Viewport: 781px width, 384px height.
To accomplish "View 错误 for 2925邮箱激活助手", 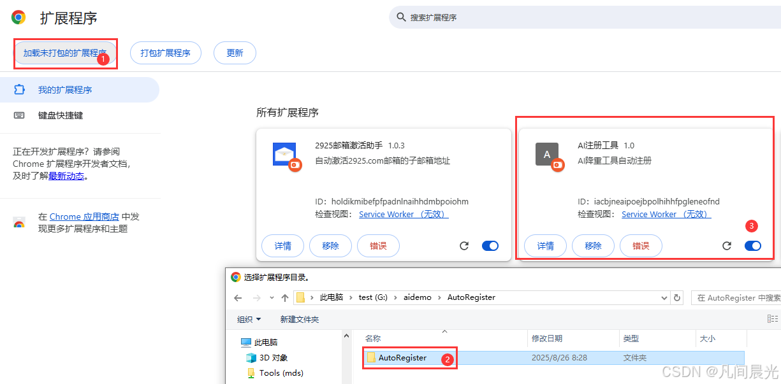I will (x=378, y=246).
